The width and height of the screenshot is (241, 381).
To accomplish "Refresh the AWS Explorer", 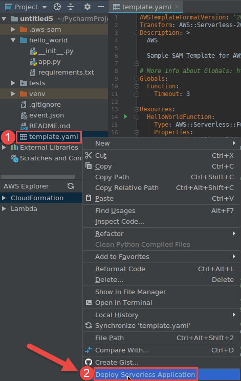I will [x=71, y=186].
